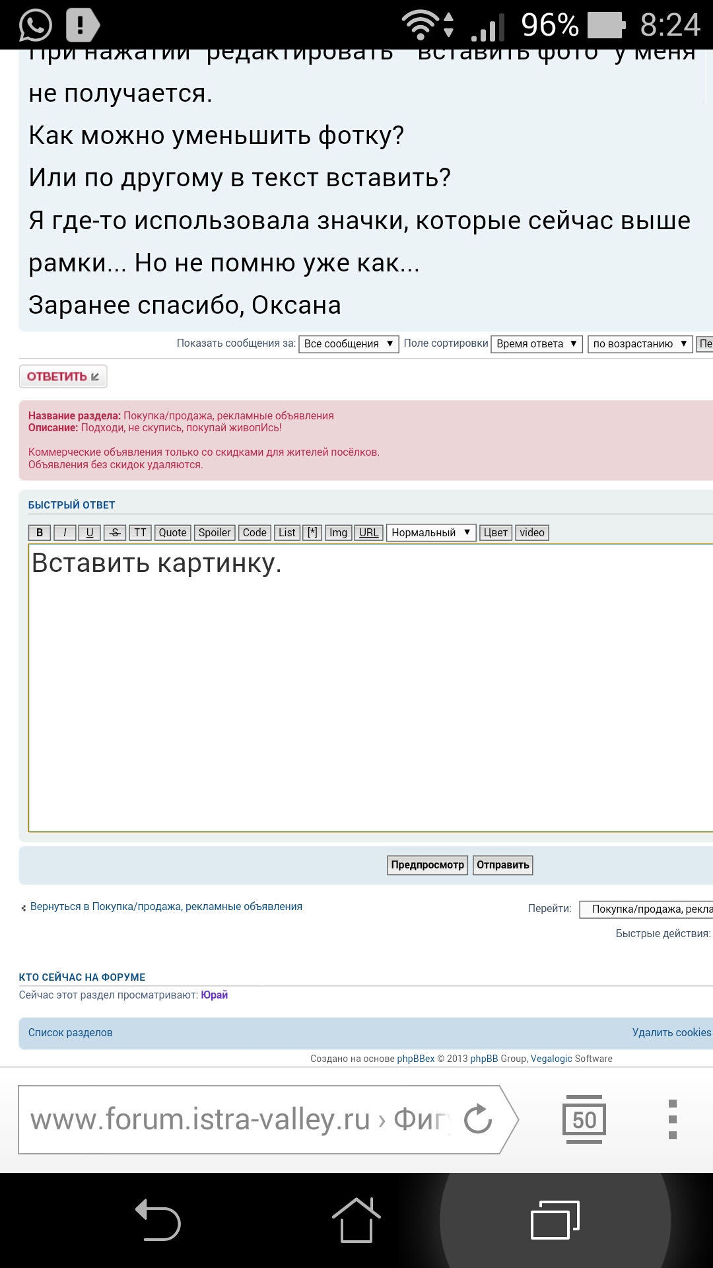Toggle underline formatting with U button
This screenshot has height=1268, width=713.
(x=90, y=533)
